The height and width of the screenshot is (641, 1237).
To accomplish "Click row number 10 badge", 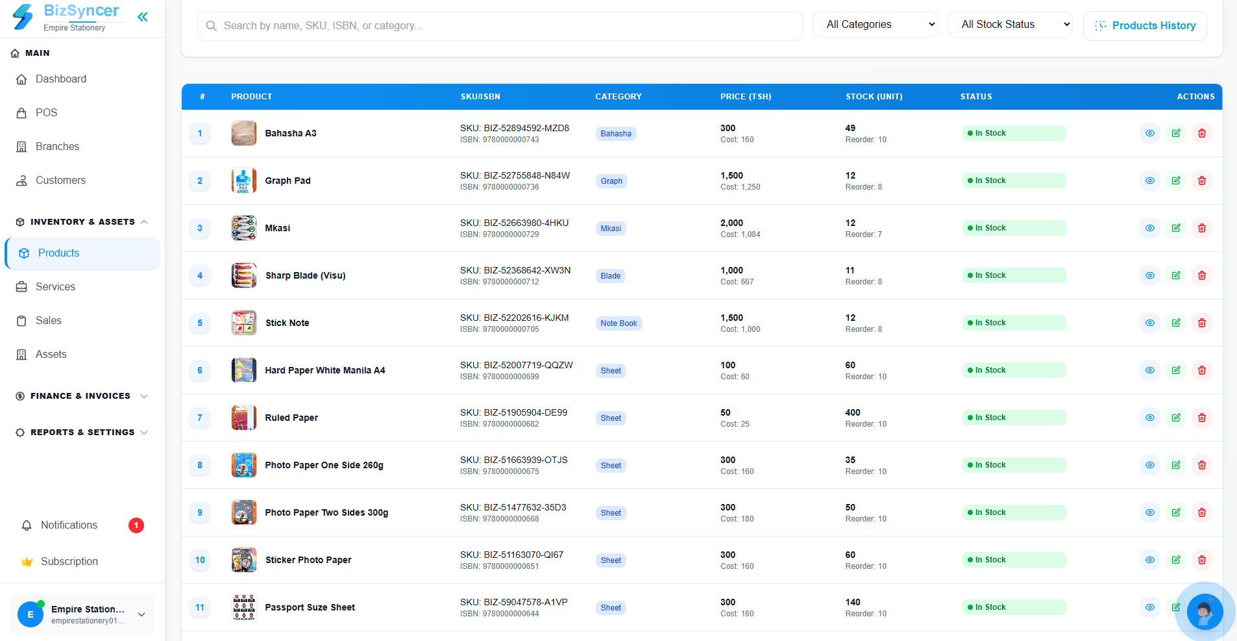I will [200, 560].
